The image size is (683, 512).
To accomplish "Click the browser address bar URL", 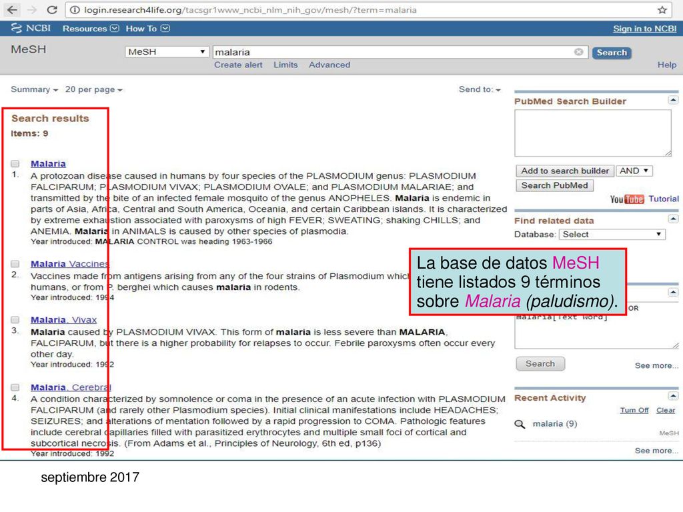I will tap(251, 9).
